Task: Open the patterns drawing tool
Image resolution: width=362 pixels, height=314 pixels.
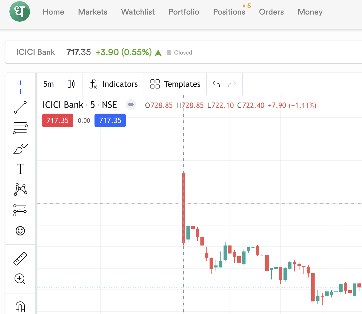Action: [x=20, y=190]
